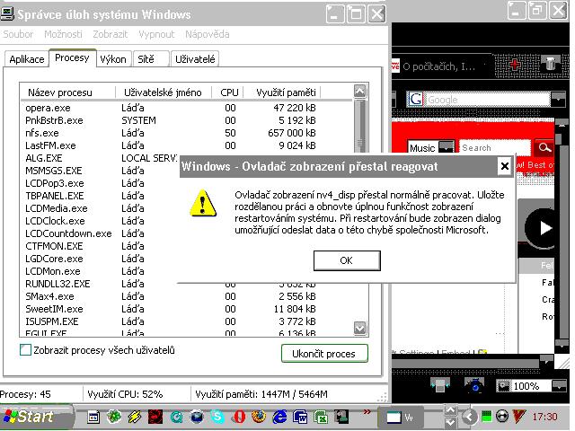Confirm the display driver error with OK
This screenshot has height=431, width=575.
(x=347, y=260)
